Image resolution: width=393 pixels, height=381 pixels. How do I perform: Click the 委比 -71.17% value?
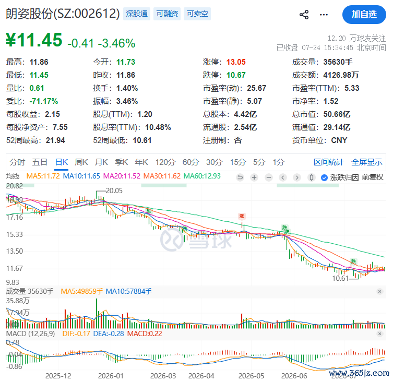[x=44, y=101]
